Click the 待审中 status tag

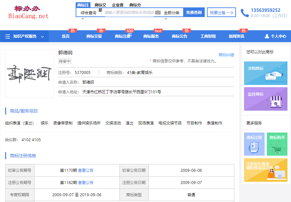point(65,61)
